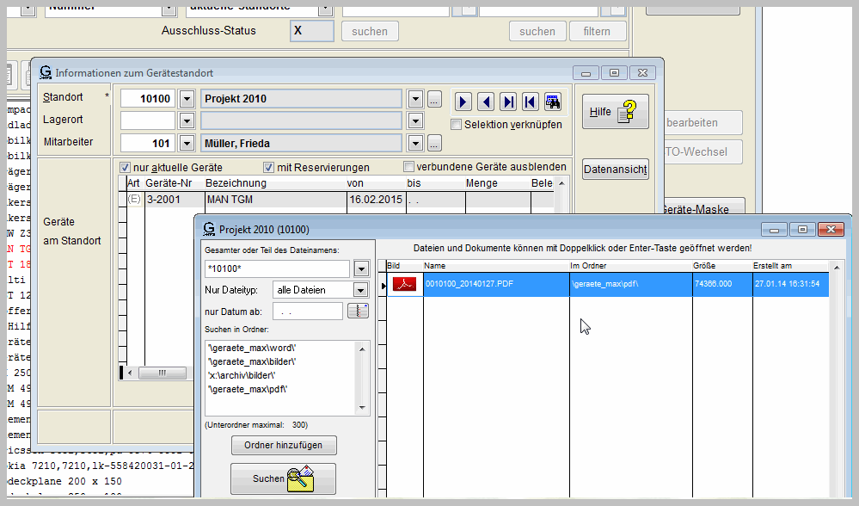Screen dimensions: 859x506
Task: Go to next record with forward arrow
Action: (x=463, y=102)
